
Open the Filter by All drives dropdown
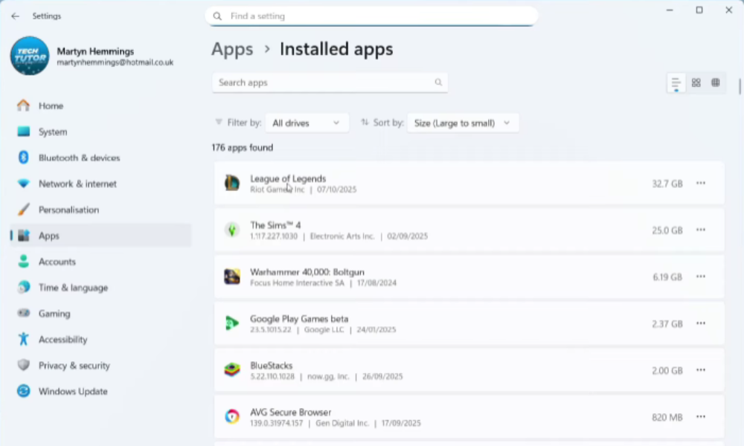click(x=306, y=123)
